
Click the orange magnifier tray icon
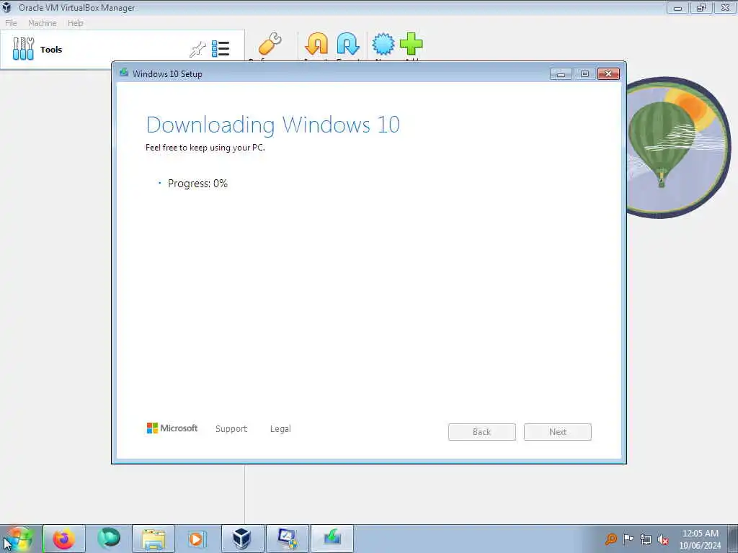(610, 539)
